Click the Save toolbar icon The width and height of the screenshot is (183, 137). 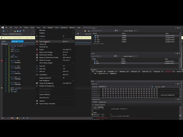point(18,31)
